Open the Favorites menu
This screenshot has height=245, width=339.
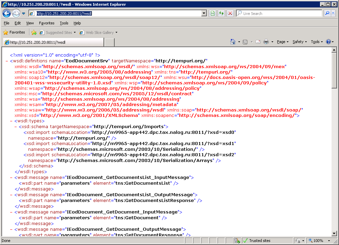point(46,23)
